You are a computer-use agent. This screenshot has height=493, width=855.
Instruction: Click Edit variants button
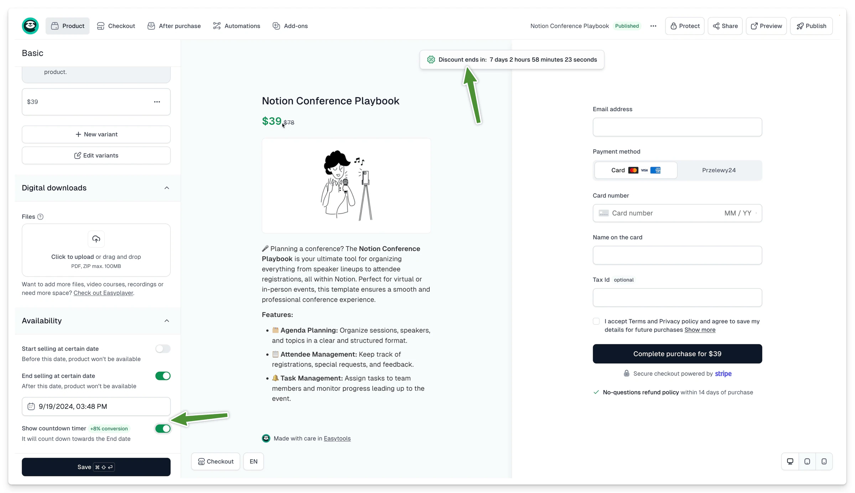pyautogui.click(x=96, y=155)
